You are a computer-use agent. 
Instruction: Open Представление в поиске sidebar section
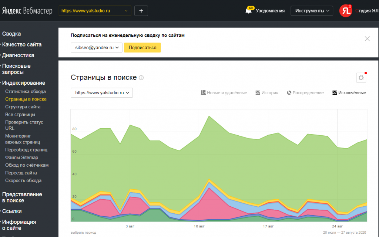coord(22,197)
